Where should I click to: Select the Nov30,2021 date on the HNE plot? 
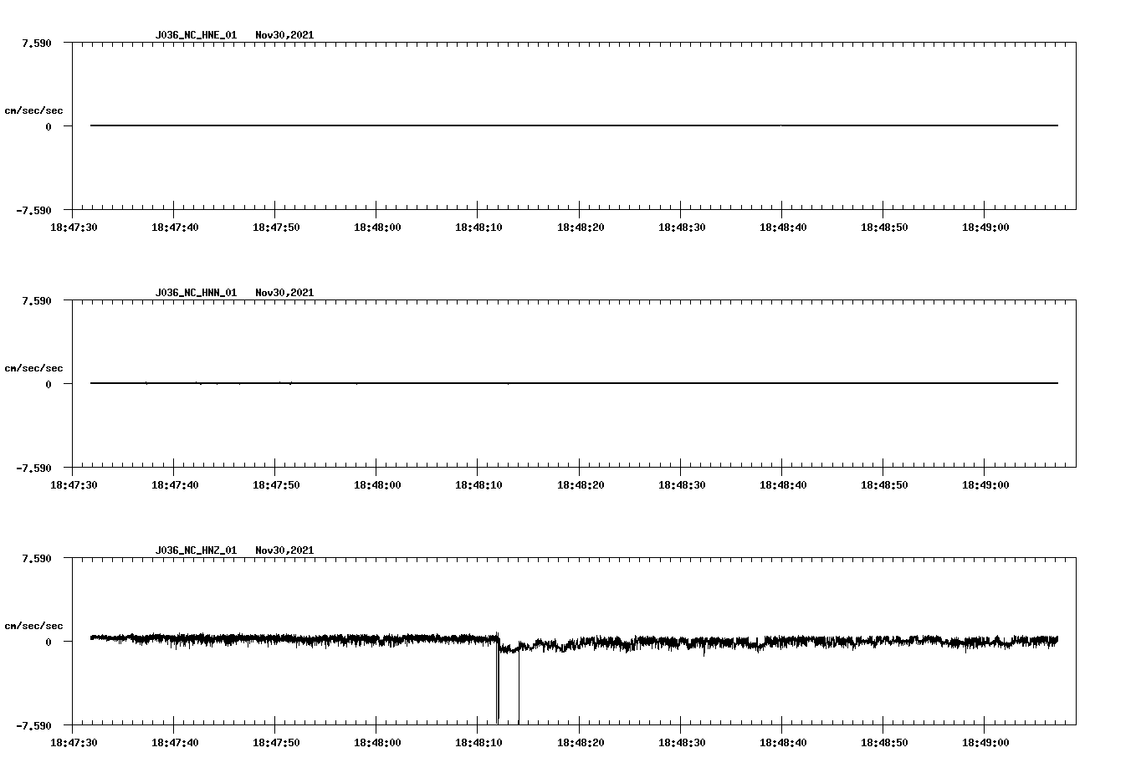pos(284,35)
